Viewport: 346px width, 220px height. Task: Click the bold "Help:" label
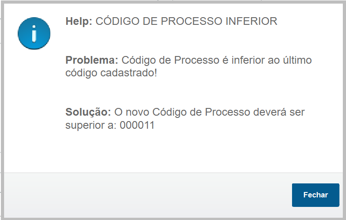point(79,21)
